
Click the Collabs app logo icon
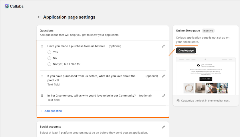pyautogui.click(x=7, y=6)
